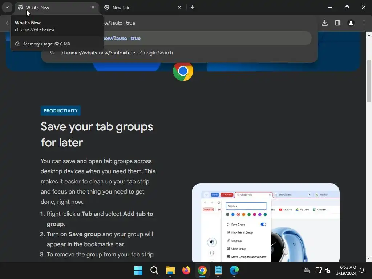Click the OneDrive tray icon
The width and height of the screenshot is (372, 279).
[307, 270]
